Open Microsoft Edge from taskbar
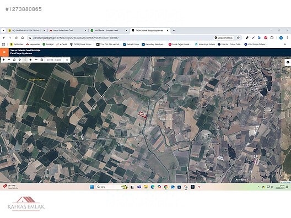The height and width of the screenshot is (218, 291). click(x=153, y=187)
